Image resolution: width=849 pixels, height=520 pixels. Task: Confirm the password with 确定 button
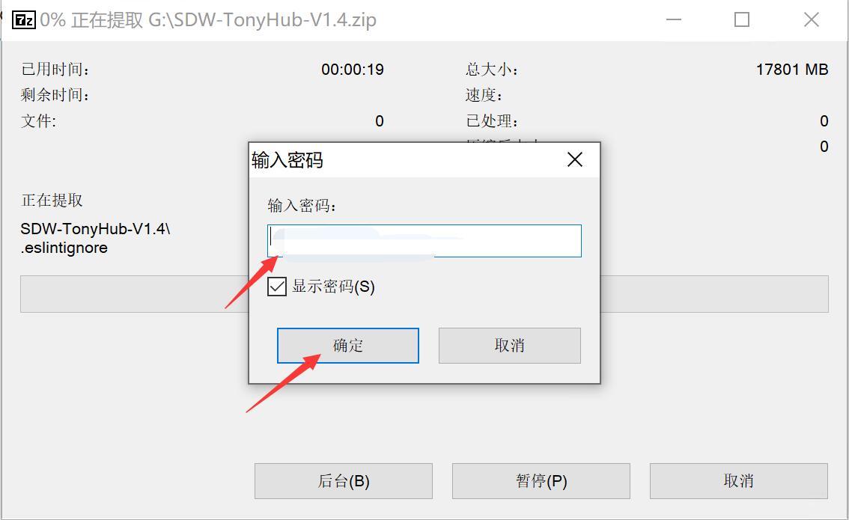tap(347, 345)
